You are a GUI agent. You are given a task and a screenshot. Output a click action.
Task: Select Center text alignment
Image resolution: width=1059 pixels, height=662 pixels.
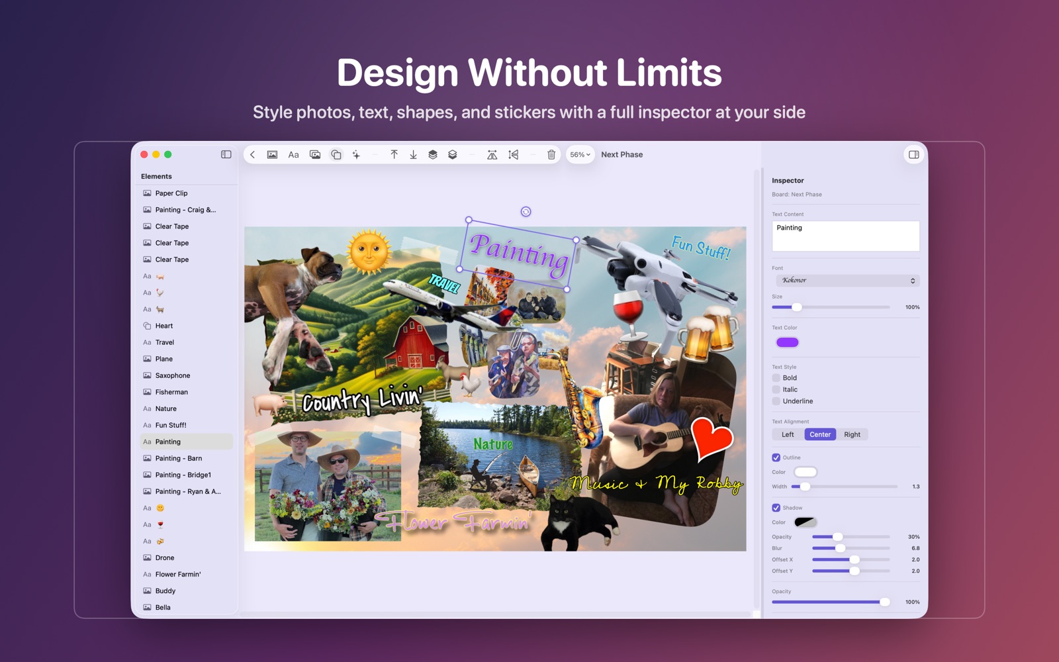point(820,434)
